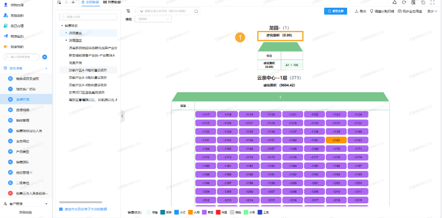Collapse the 项目准备 menu section

[x=46, y=68]
